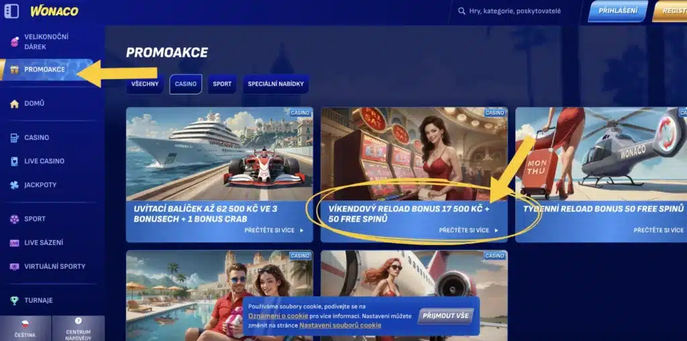Click the Virtuální sporty icon
The image size is (687, 341).
click(x=14, y=267)
